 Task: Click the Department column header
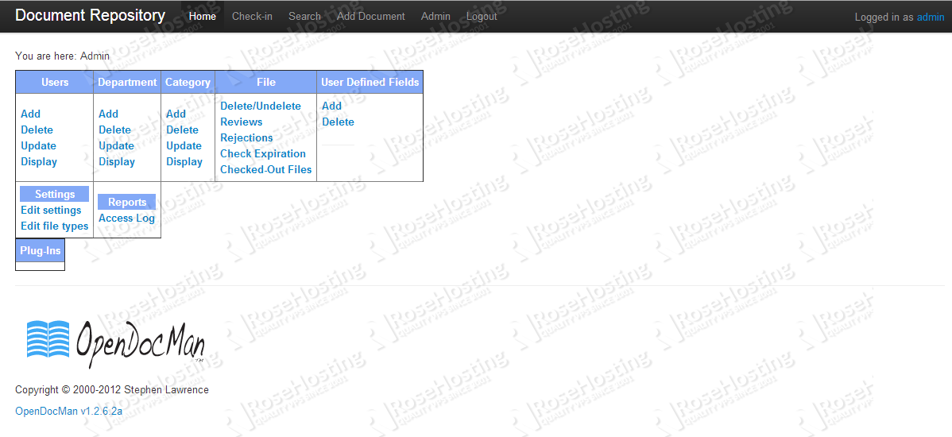pos(127,82)
